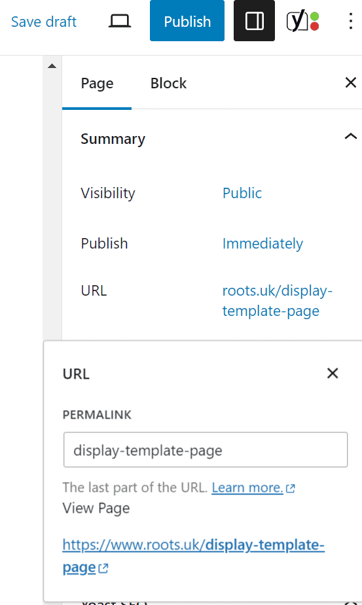362x605 pixels.
Task: Open the Public visibility options
Action: (x=242, y=193)
